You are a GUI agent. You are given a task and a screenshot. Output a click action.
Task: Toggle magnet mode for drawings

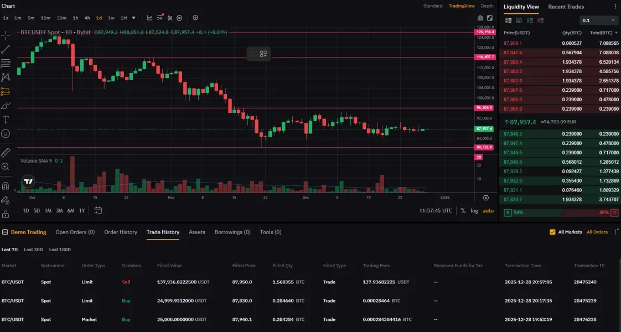tap(6, 185)
